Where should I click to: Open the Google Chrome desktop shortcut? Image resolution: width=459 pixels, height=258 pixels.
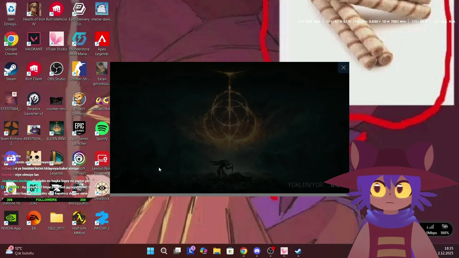tap(11, 44)
